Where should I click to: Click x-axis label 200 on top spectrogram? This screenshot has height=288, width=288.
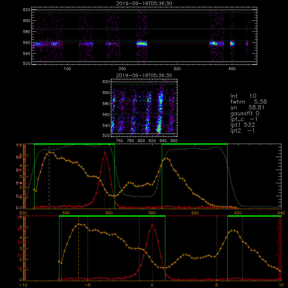[x=122, y=69]
